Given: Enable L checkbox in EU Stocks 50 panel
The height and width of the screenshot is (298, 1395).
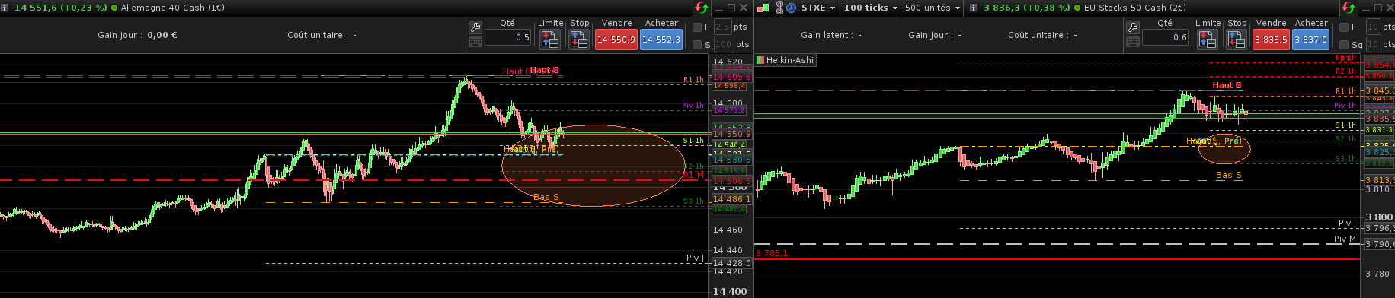Looking at the screenshot, I should click(1344, 27).
